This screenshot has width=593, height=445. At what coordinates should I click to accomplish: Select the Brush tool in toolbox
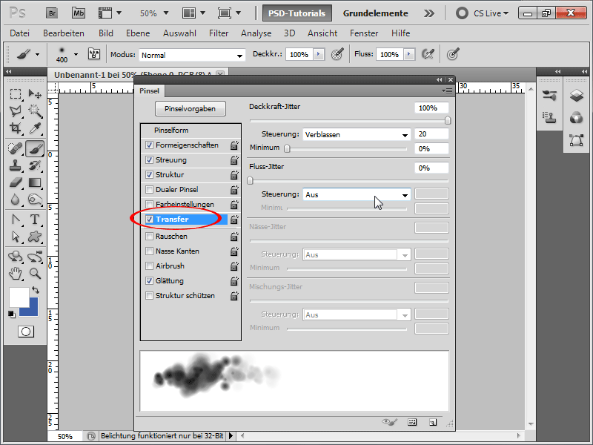[x=35, y=148]
